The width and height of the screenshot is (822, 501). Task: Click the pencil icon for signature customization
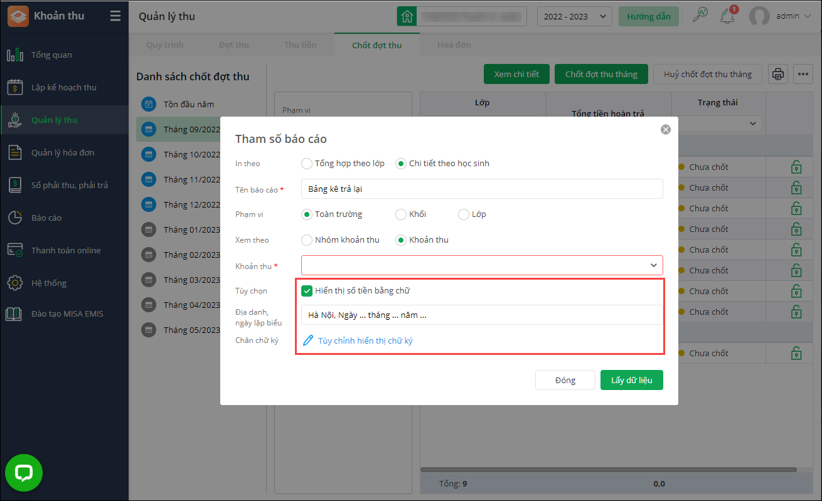tap(308, 341)
